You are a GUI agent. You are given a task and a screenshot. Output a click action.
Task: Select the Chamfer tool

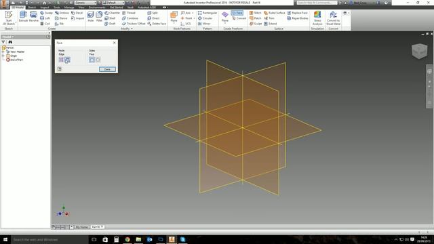112,13
